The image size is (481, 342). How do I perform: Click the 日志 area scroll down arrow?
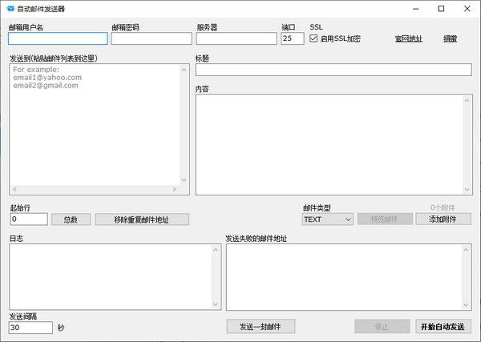click(216, 304)
